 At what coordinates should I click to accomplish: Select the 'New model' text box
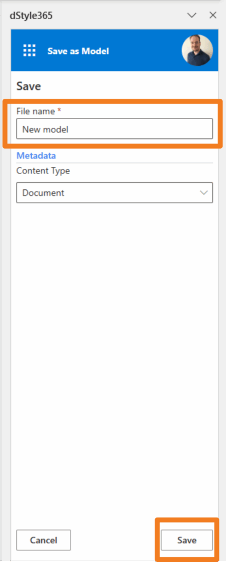114,129
